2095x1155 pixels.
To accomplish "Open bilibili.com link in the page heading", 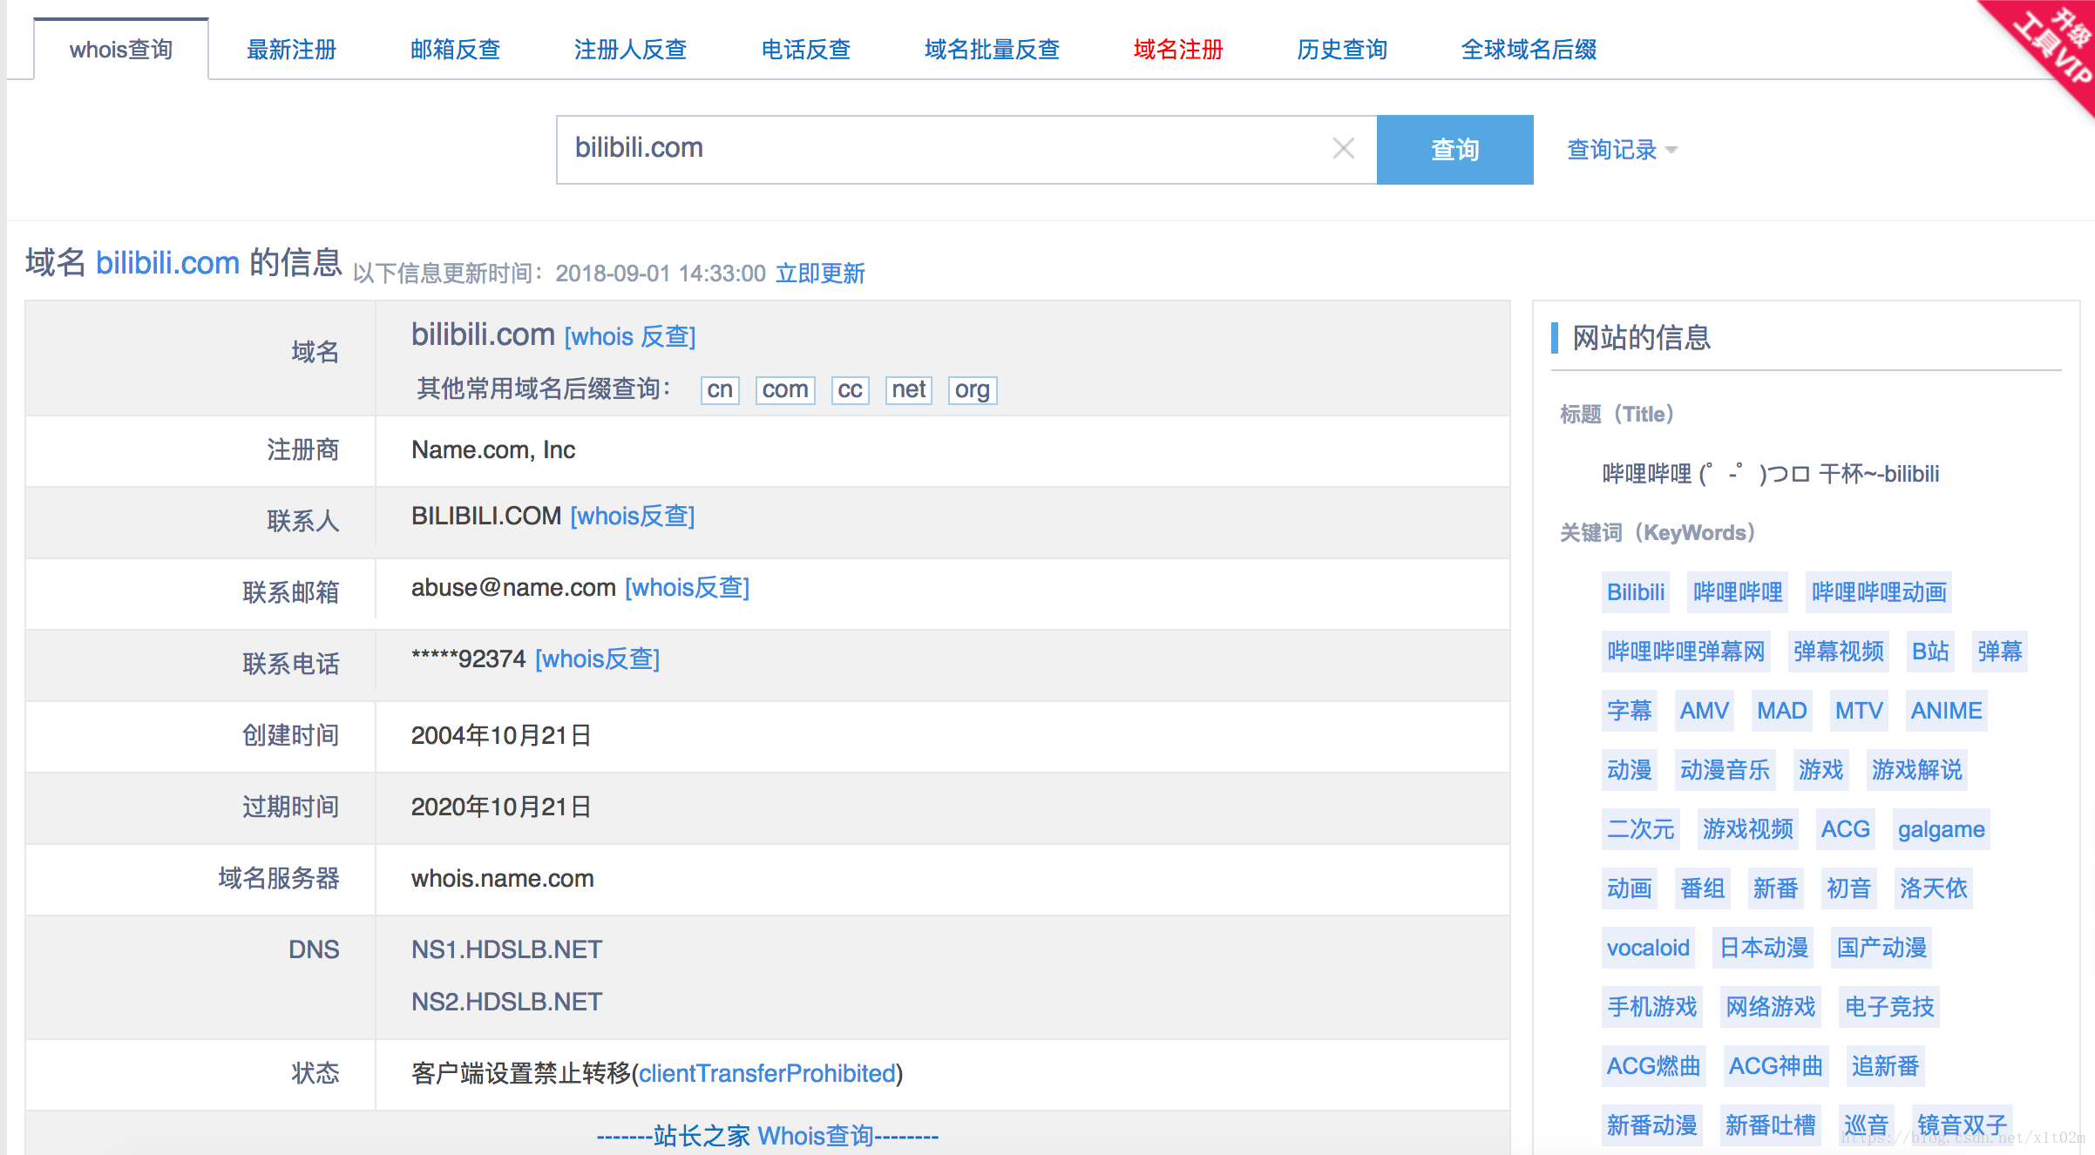I will click(x=167, y=263).
